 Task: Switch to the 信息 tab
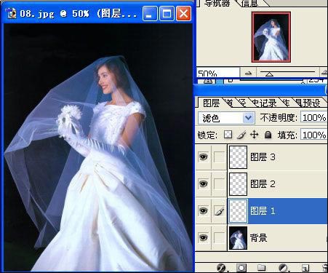(249, 3)
